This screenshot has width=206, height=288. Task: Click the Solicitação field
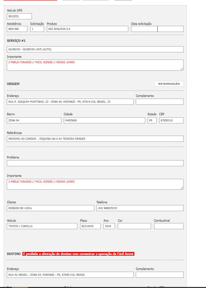(x=37, y=29)
